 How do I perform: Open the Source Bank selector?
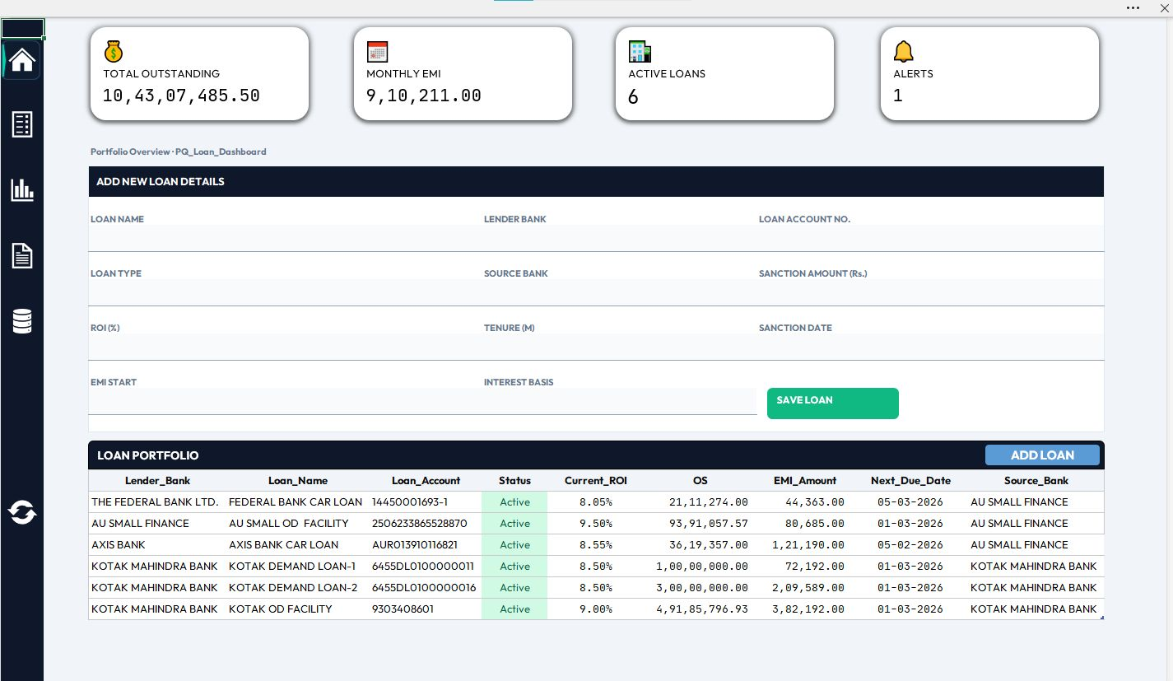click(x=617, y=292)
